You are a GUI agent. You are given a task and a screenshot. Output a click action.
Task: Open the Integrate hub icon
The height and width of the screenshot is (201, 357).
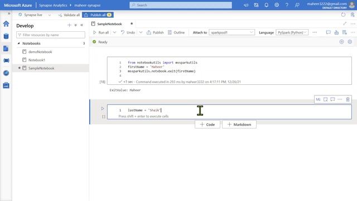[6, 60]
